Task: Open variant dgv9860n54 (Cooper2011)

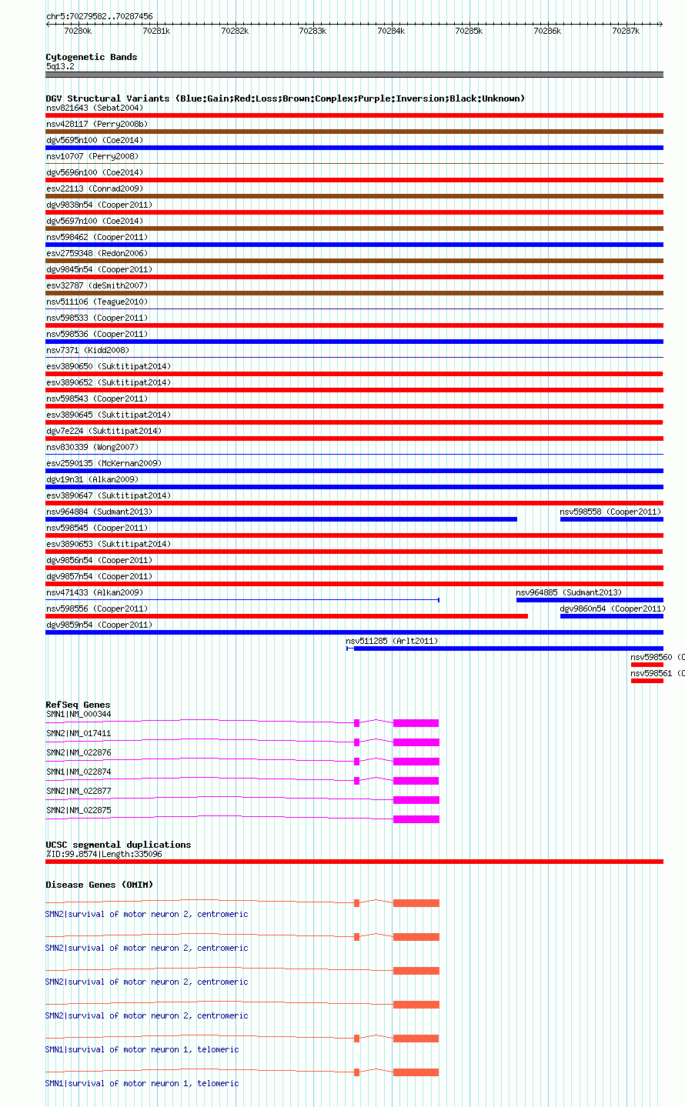Action: (613, 609)
